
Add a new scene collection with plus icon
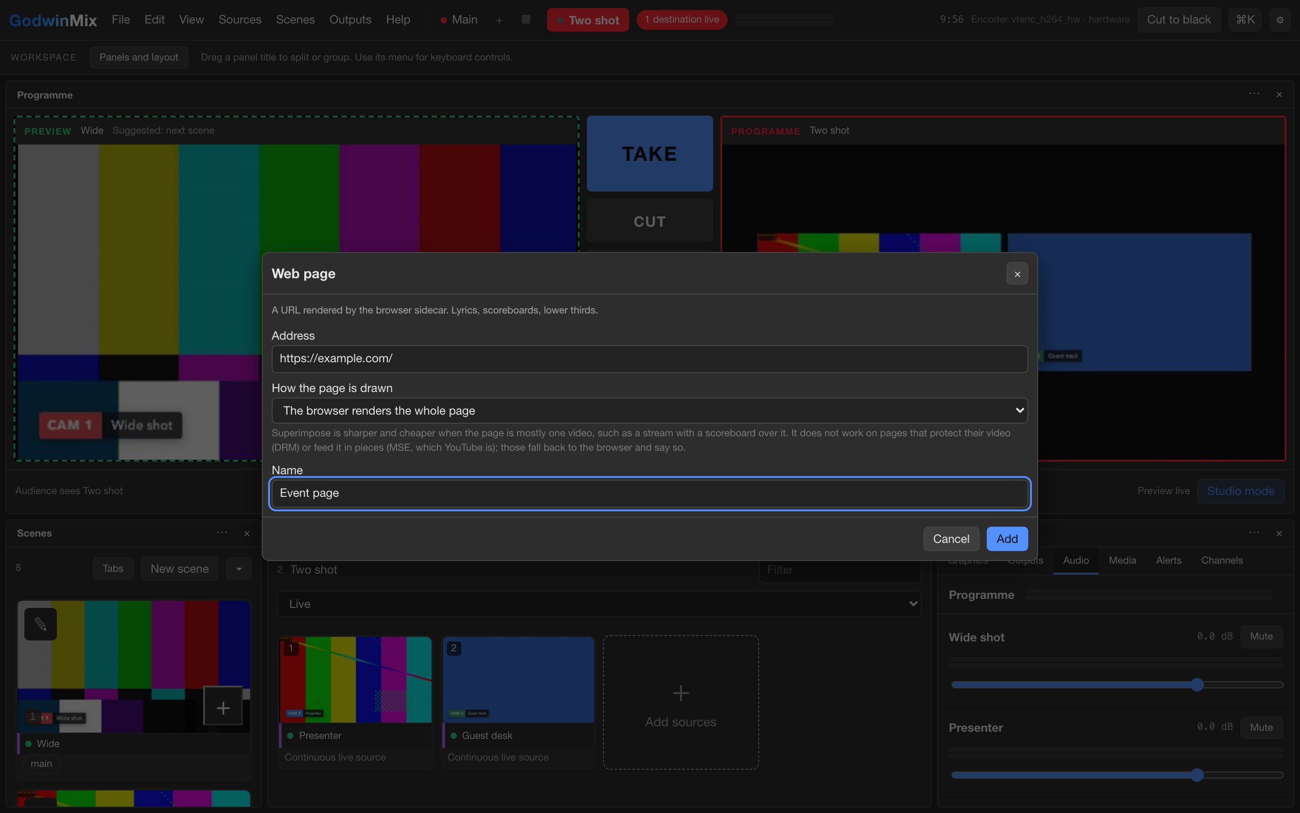pos(499,20)
